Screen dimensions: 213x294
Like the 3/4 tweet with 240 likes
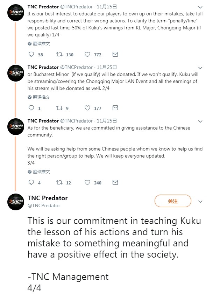[87, 183]
